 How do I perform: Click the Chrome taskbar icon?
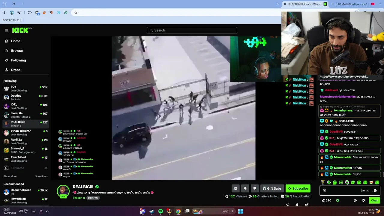178,211
